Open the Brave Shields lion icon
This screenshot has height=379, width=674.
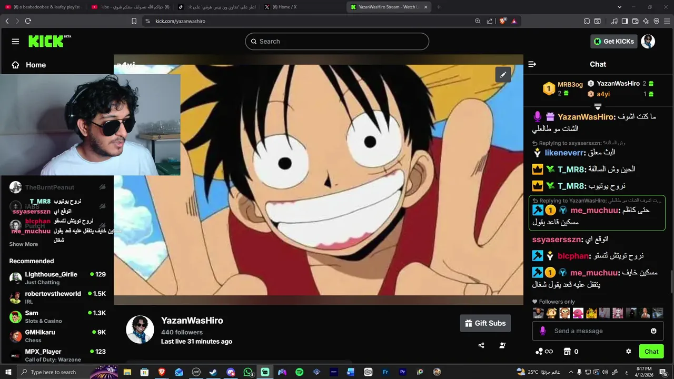502,21
